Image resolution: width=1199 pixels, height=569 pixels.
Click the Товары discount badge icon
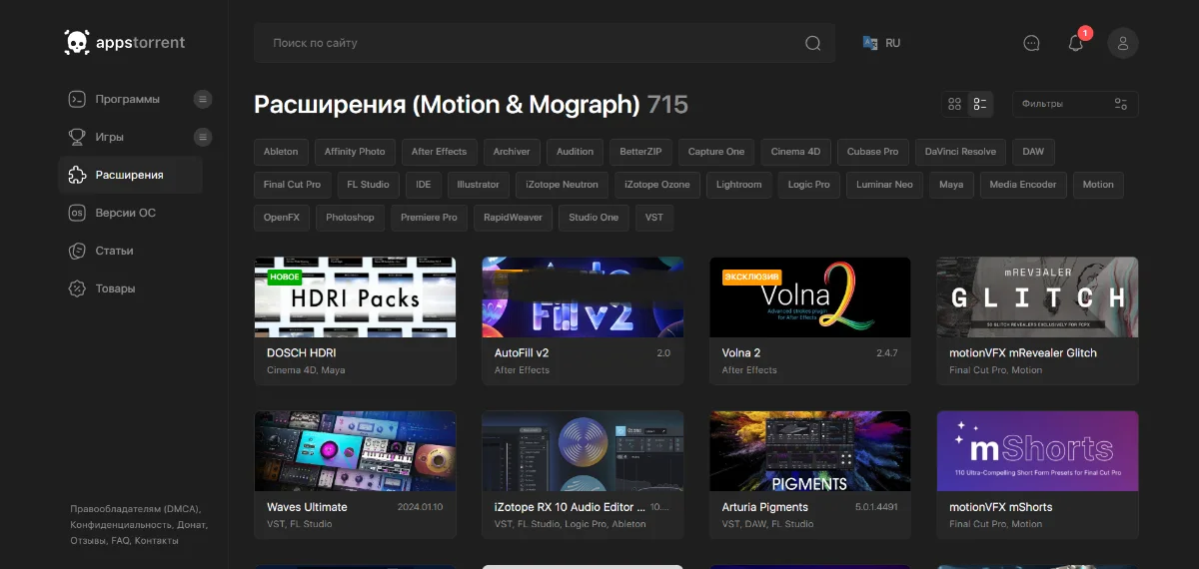coord(76,288)
